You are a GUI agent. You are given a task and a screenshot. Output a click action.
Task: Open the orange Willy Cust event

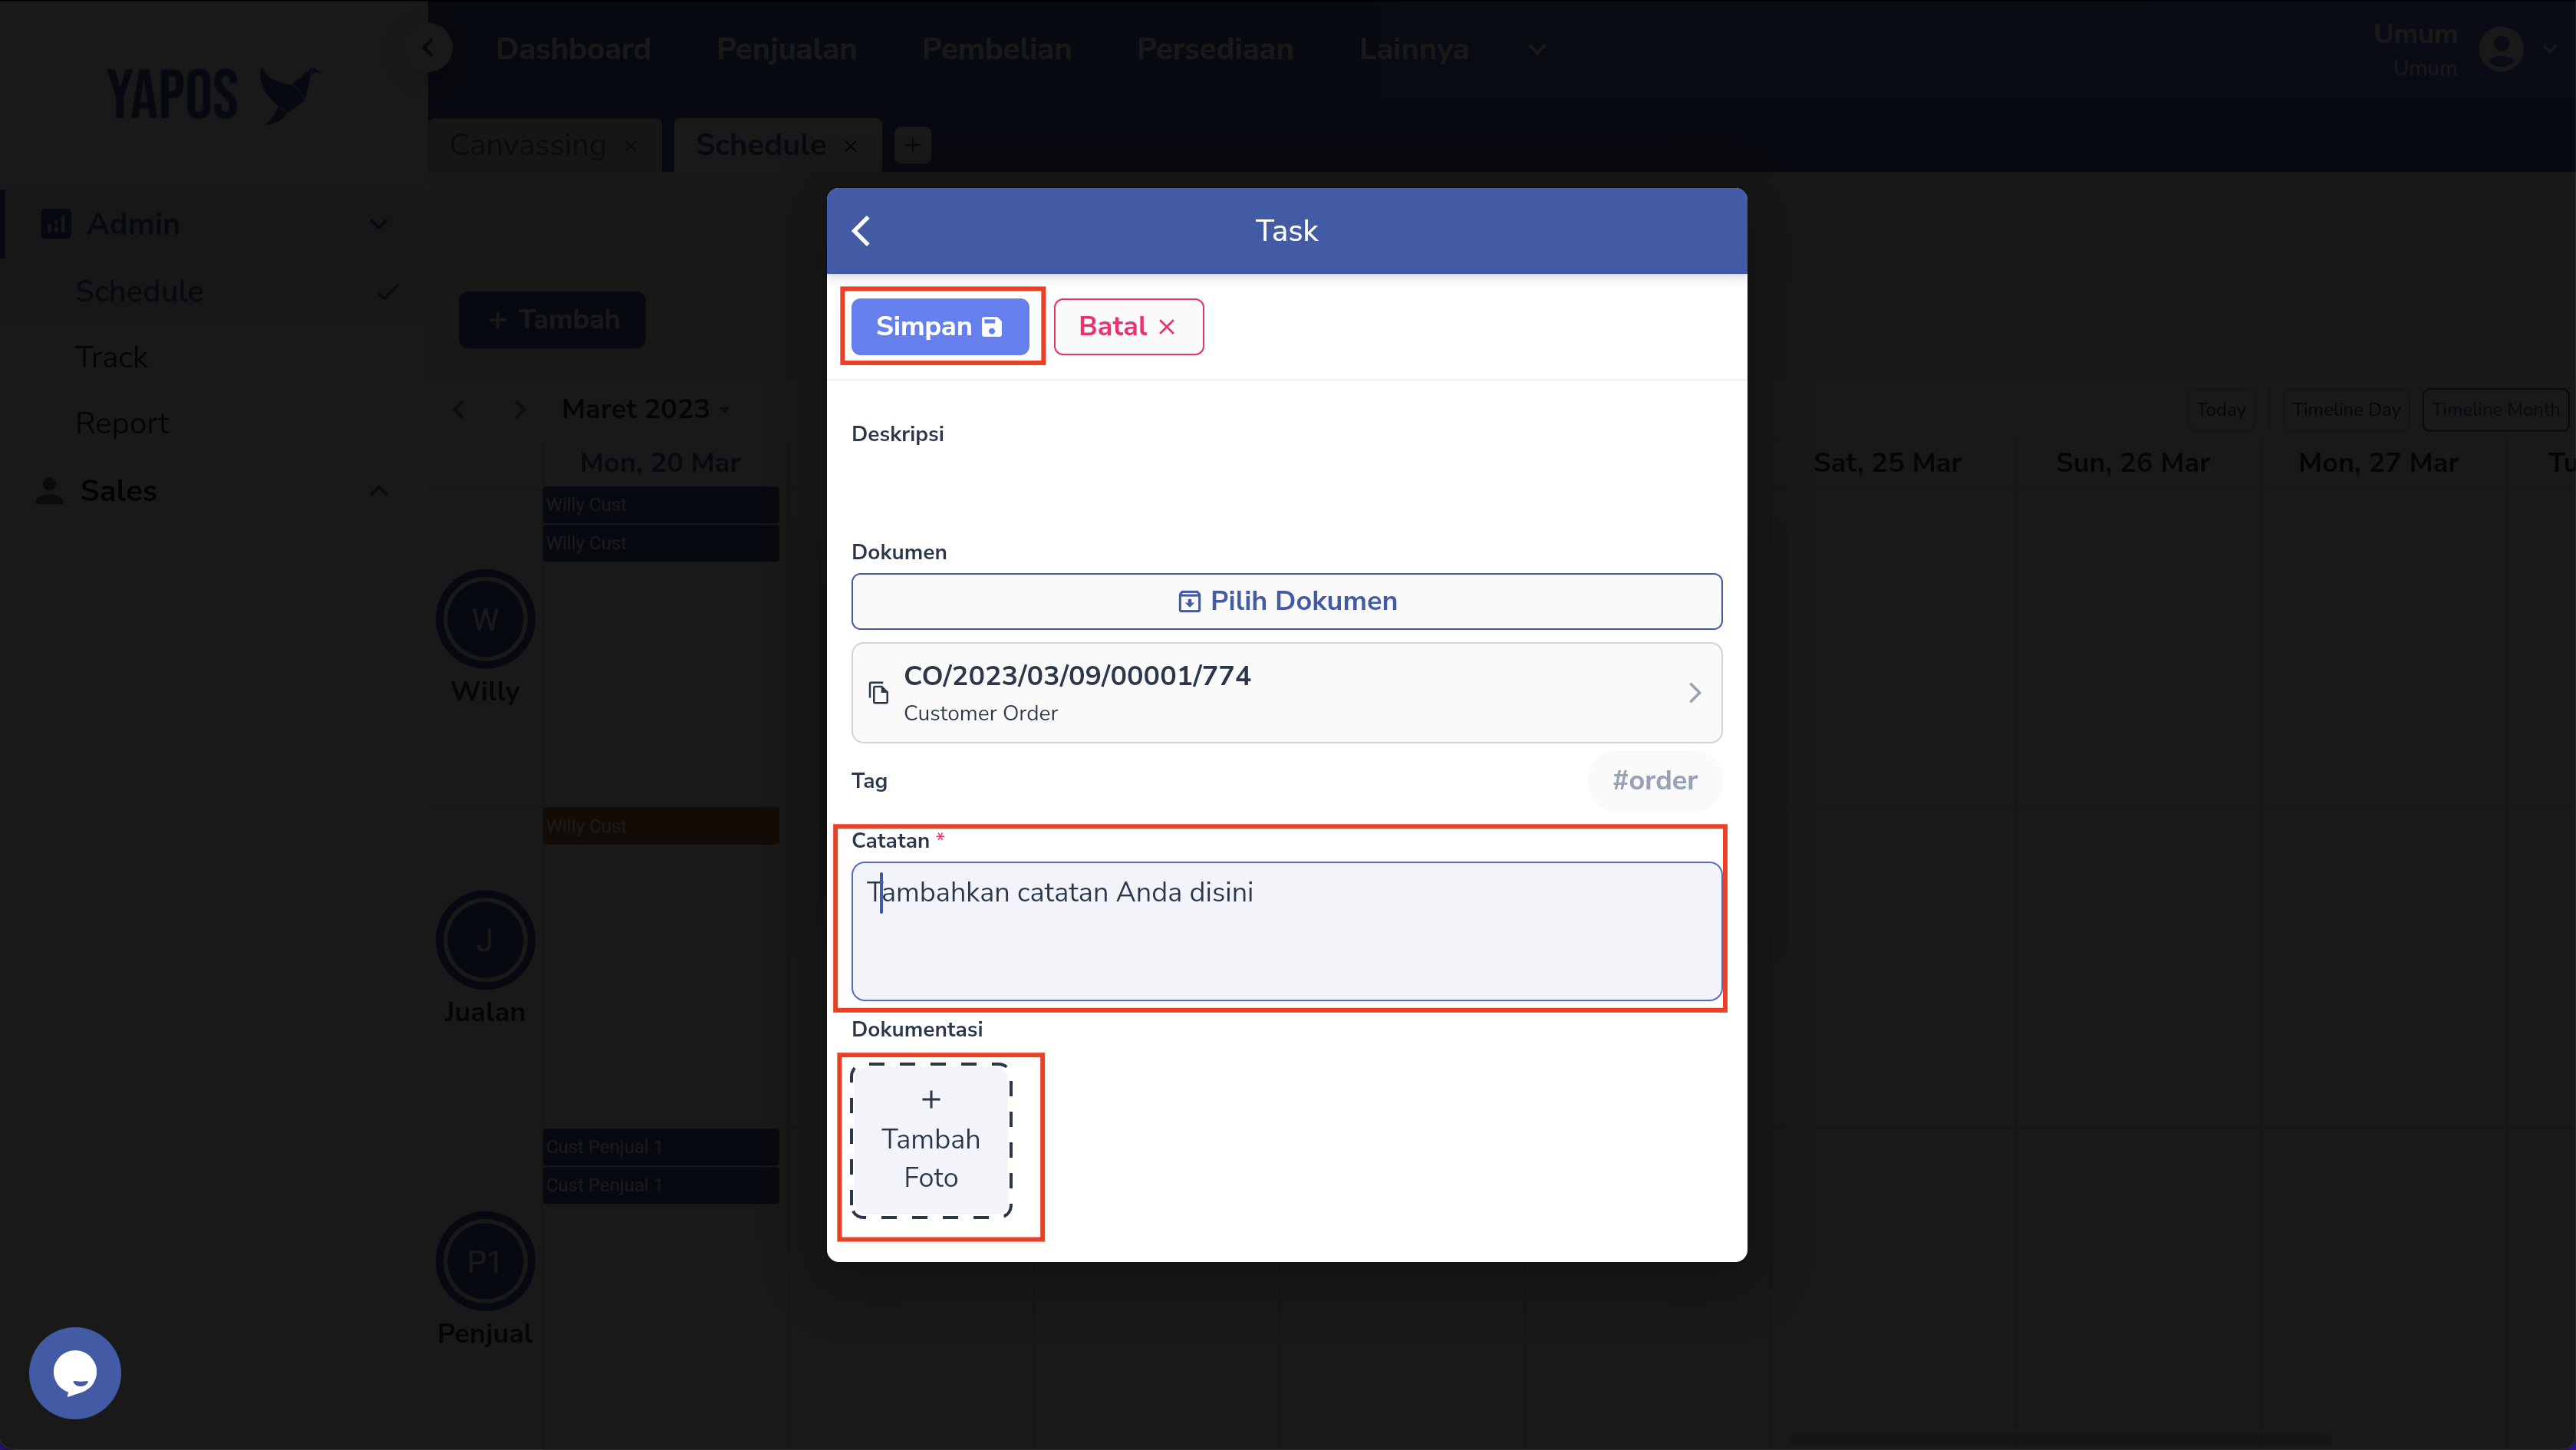point(661,826)
